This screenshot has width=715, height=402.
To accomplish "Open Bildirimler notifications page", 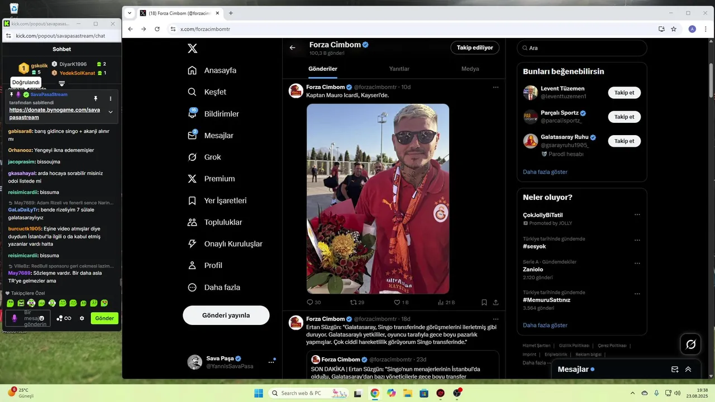I will tap(213, 114).
